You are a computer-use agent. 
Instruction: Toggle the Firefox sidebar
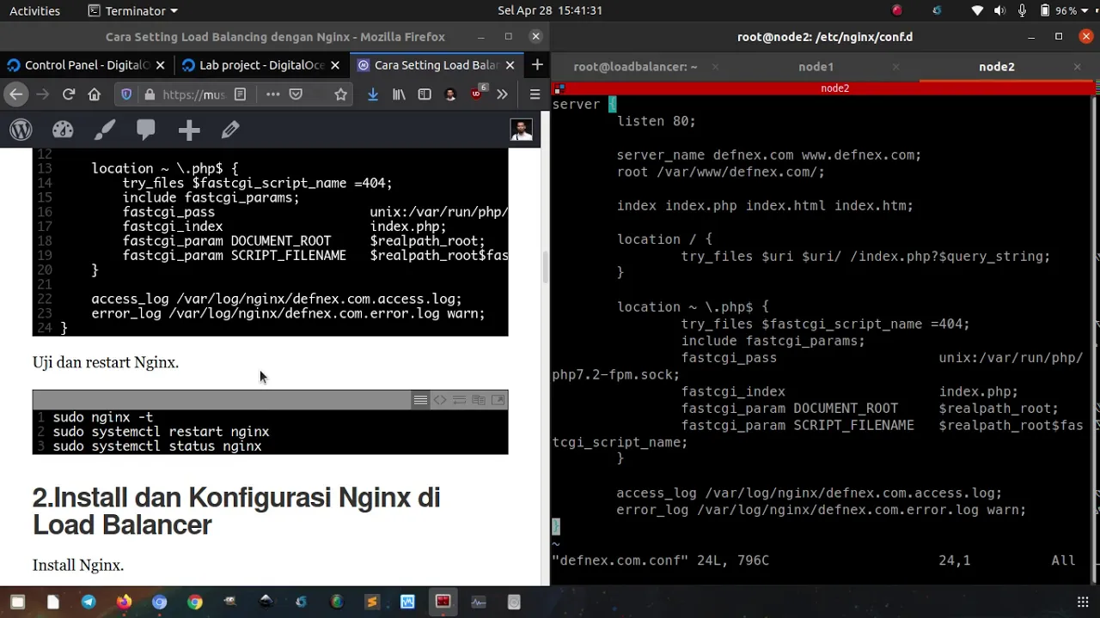coord(425,94)
